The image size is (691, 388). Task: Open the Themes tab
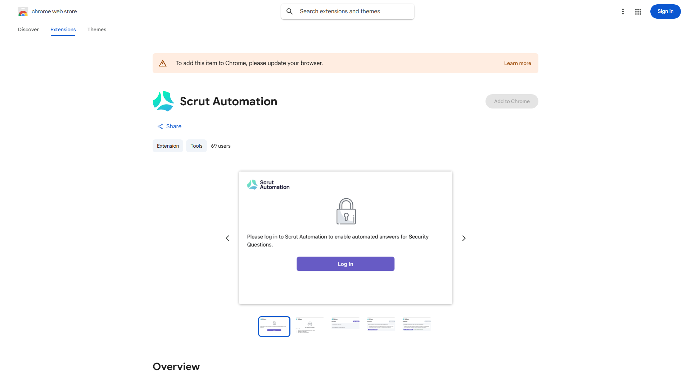pos(97,29)
